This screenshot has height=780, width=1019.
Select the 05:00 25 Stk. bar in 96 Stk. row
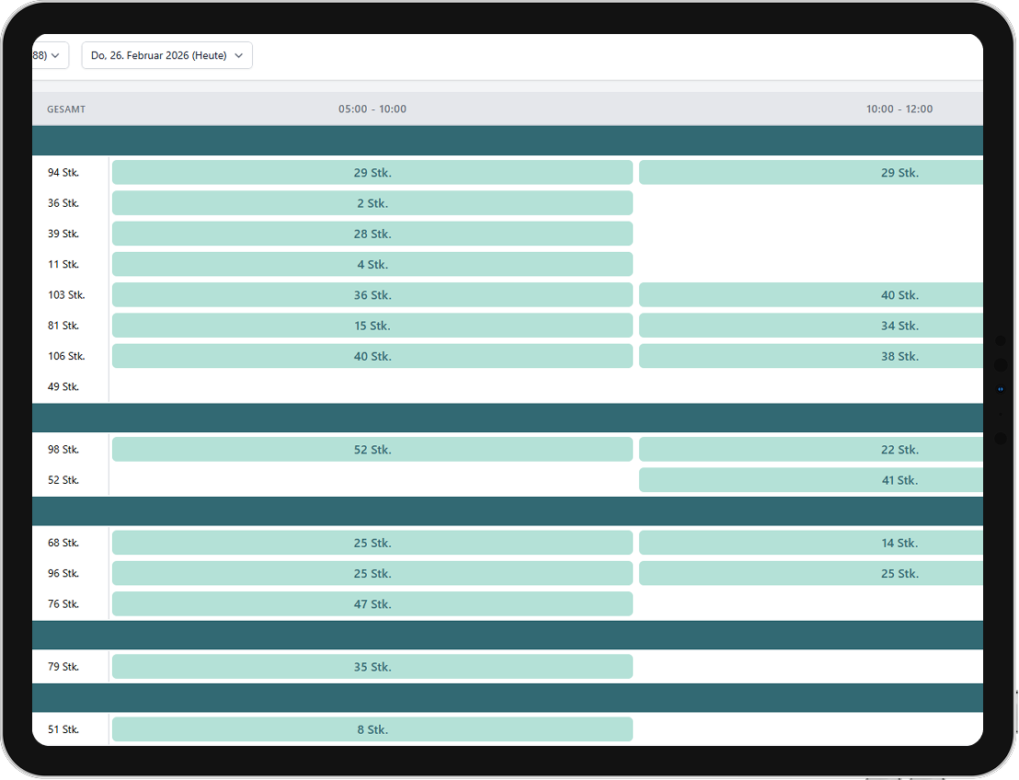click(372, 573)
